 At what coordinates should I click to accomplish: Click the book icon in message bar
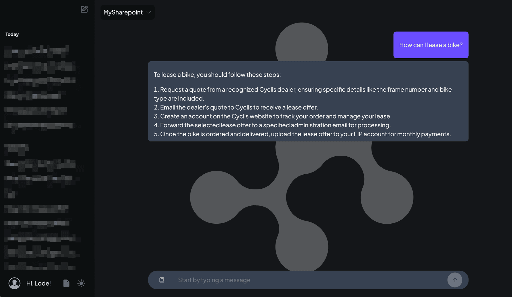[x=162, y=280]
